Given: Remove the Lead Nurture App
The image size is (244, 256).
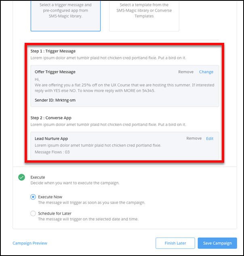Looking at the screenshot, I should 194,138.
